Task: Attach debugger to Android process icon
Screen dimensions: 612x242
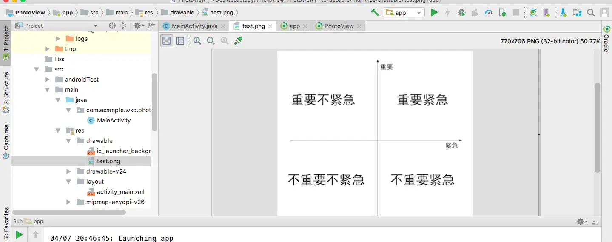Action: click(x=502, y=13)
